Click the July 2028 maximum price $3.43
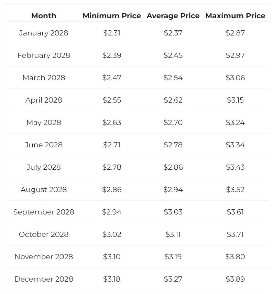 coord(235,167)
